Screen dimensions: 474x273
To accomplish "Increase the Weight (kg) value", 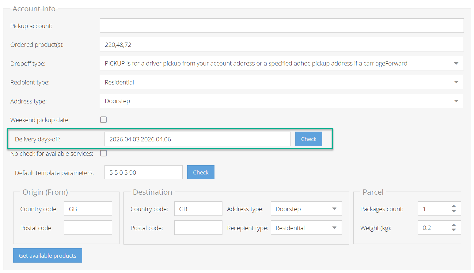I will pyautogui.click(x=454, y=225).
